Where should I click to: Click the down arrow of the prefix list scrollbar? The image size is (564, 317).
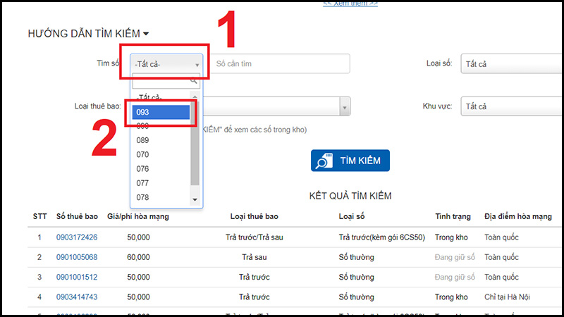click(x=195, y=200)
